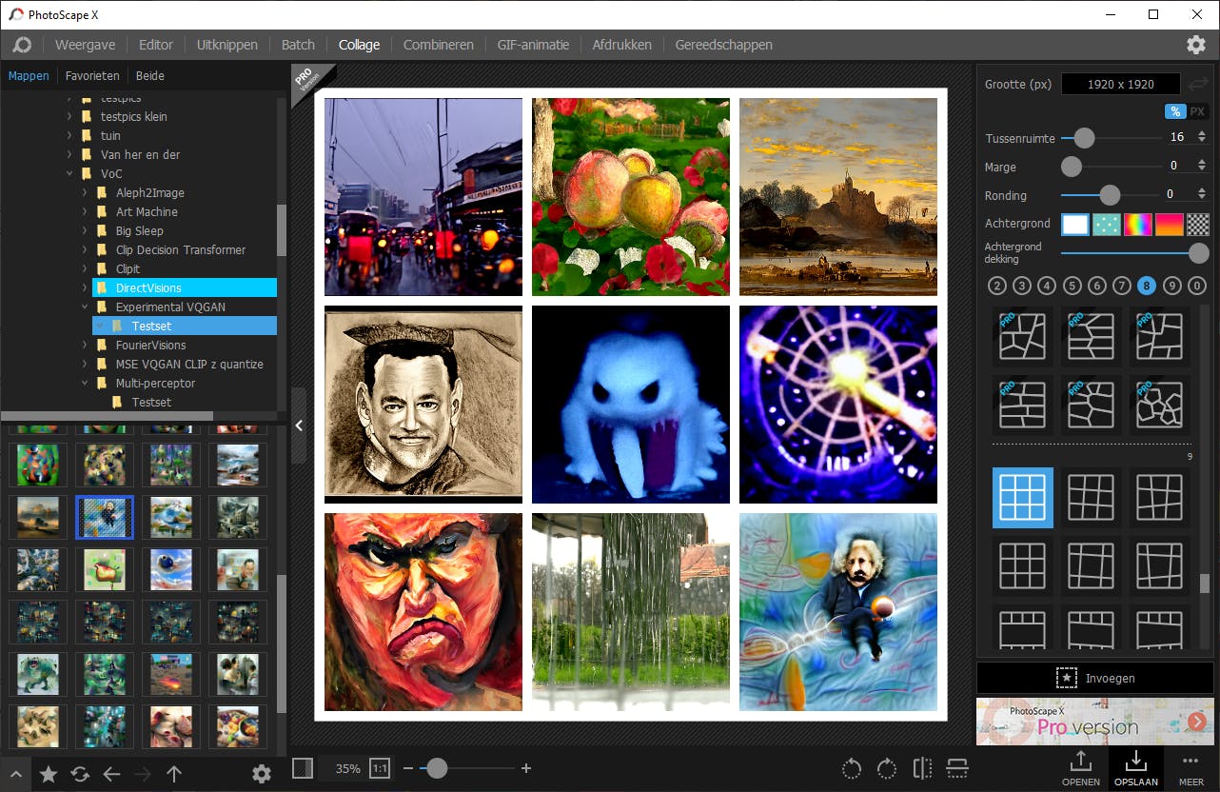Switch size units to PX

tap(1197, 111)
